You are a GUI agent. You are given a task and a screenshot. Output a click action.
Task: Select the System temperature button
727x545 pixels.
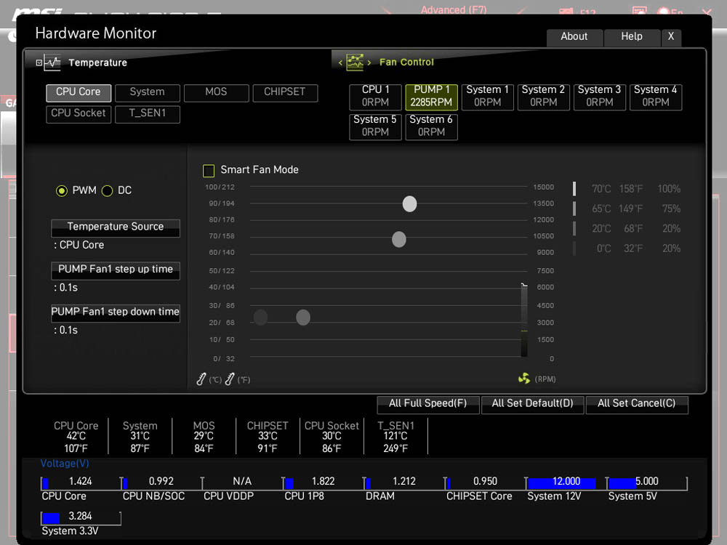(x=148, y=92)
